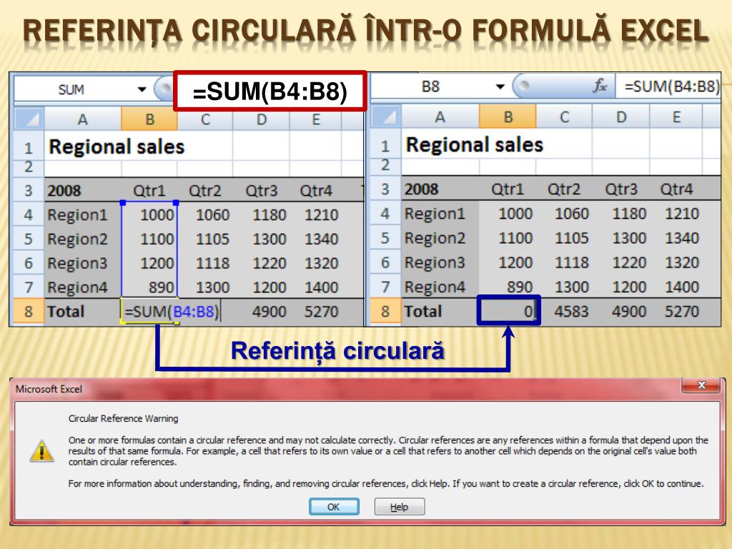The height and width of the screenshot is (549, 732).
Task: Open Help in the Circular Reference dialog
Action: [399, 507]
